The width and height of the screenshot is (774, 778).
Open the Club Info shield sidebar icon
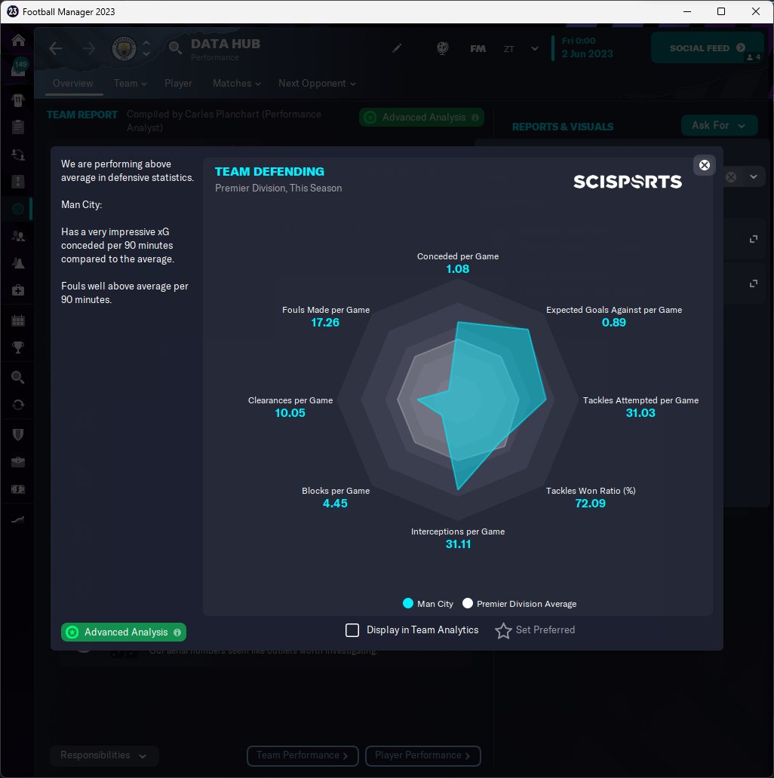18,435
